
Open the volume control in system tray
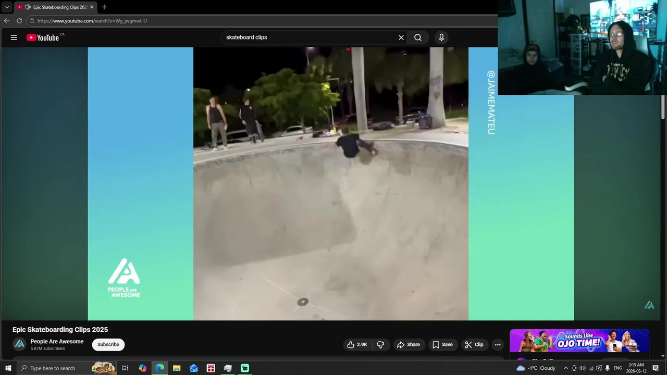point(583,368)
